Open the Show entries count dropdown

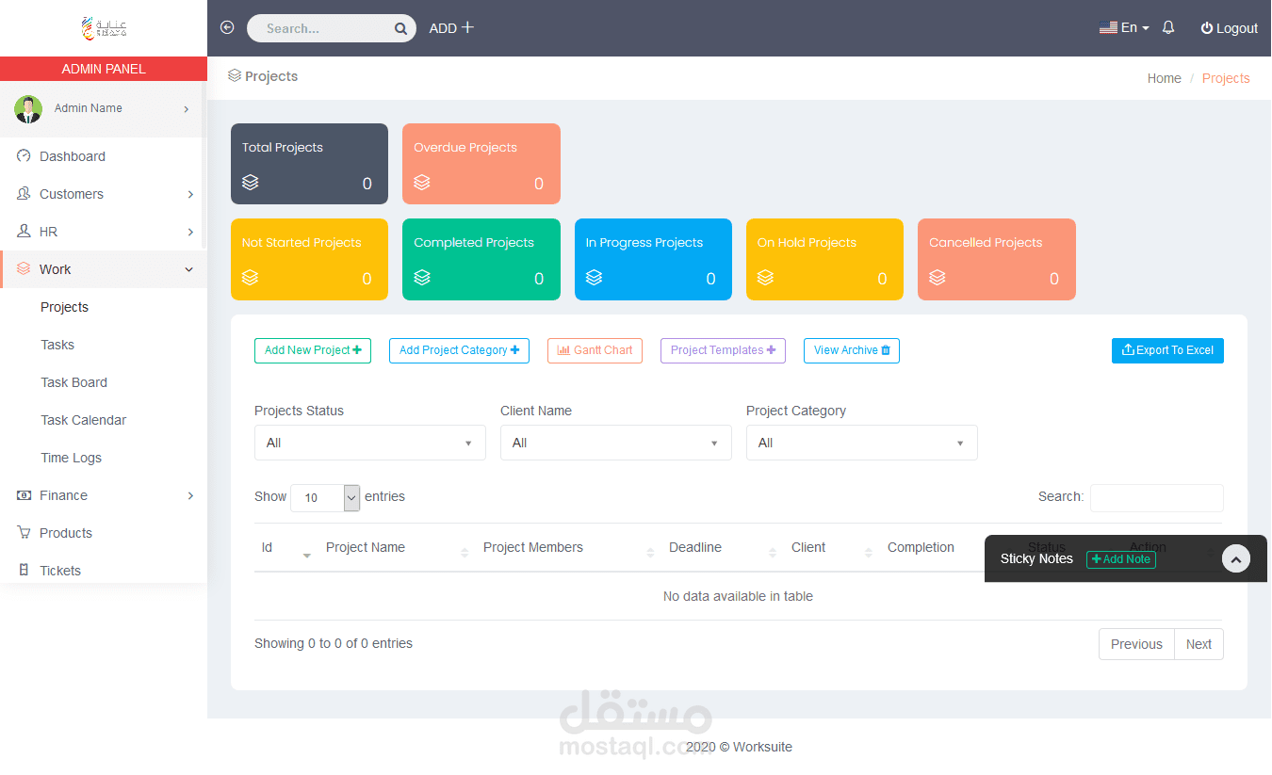(325, 498)
